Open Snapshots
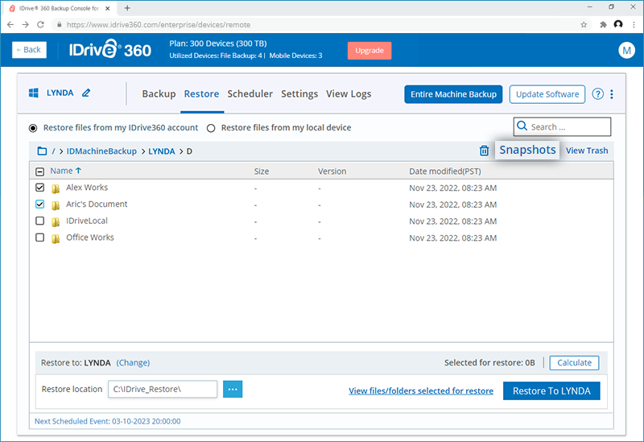 [x=527, y=150]
